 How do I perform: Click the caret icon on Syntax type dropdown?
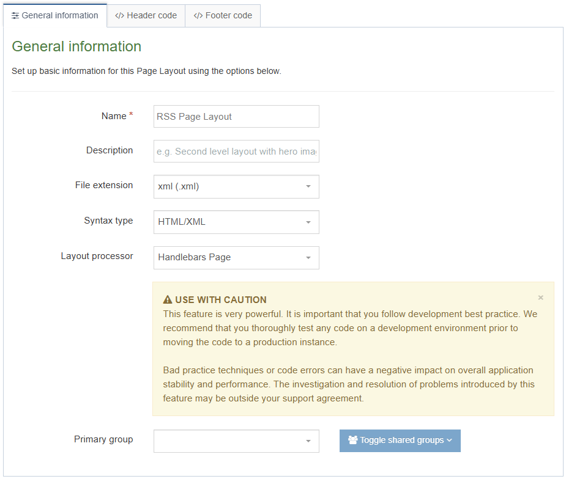tap(309, 222)
